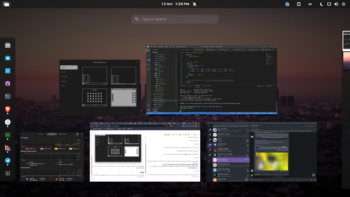Image resolution: width=350 pixels, height=197 pixels.
Task: Open the Files app from the dock
Action: tap(8, 45)
